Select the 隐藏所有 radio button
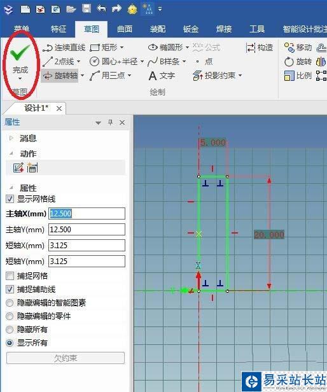 point(10,330)
